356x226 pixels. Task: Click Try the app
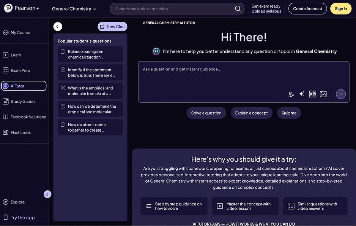pos(19,217)
